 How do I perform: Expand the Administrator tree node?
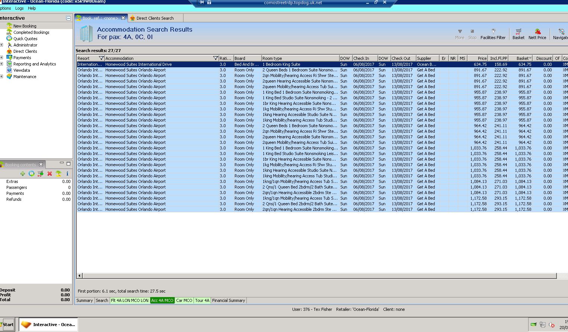pos(1,45)
